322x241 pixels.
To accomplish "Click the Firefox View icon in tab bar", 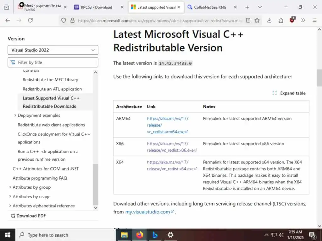I will click(6, 7).
